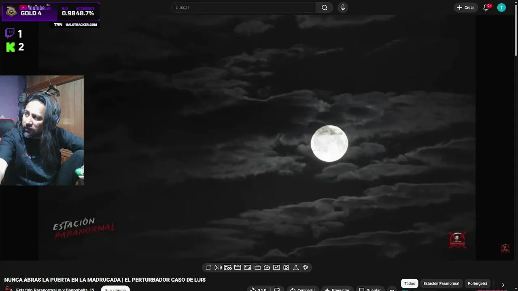Screen dimensions: 518x291
Task: Click the moon video frame to pause
Action: click(257, 137)
